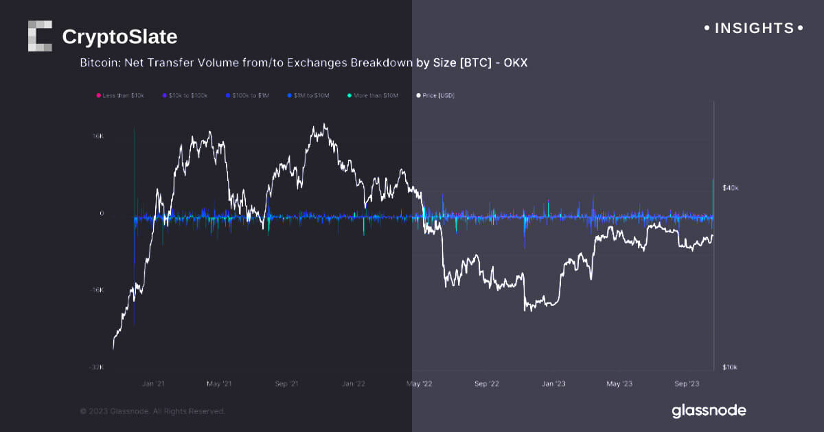The image size is (824, 432).
Task: Click the CryptoSlate brand name
Action: pos(119,36)
